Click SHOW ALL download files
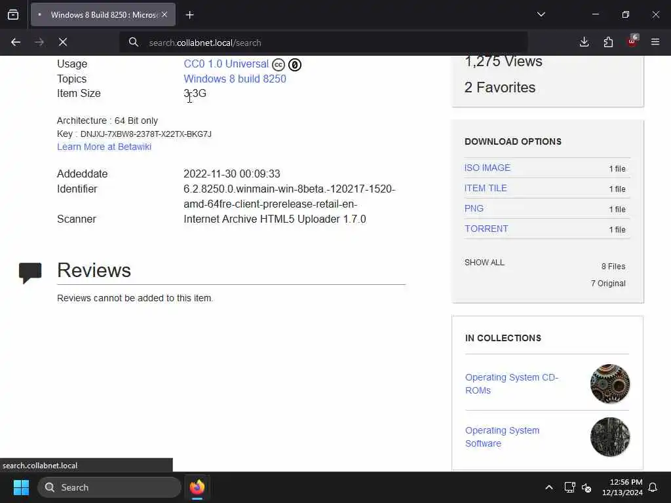The image size is (671, 503). point(484,262)
